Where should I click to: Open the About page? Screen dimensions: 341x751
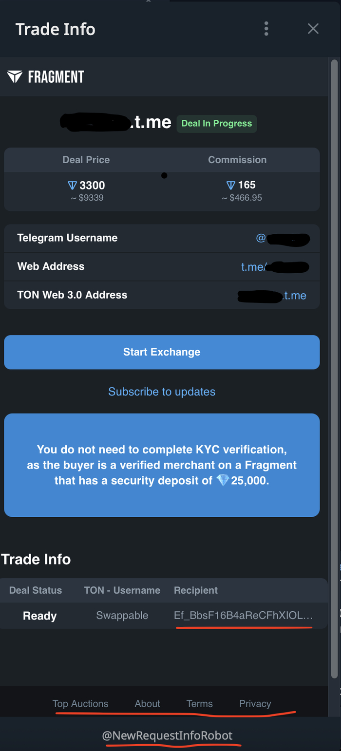(x=147, y=703)
